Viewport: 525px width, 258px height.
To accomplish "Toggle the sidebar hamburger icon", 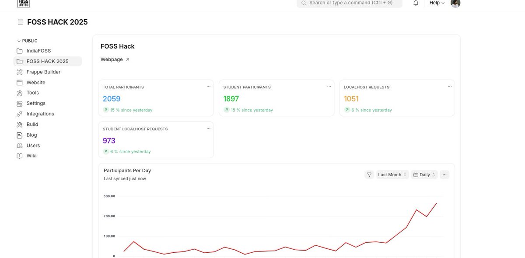I will 20,22.
